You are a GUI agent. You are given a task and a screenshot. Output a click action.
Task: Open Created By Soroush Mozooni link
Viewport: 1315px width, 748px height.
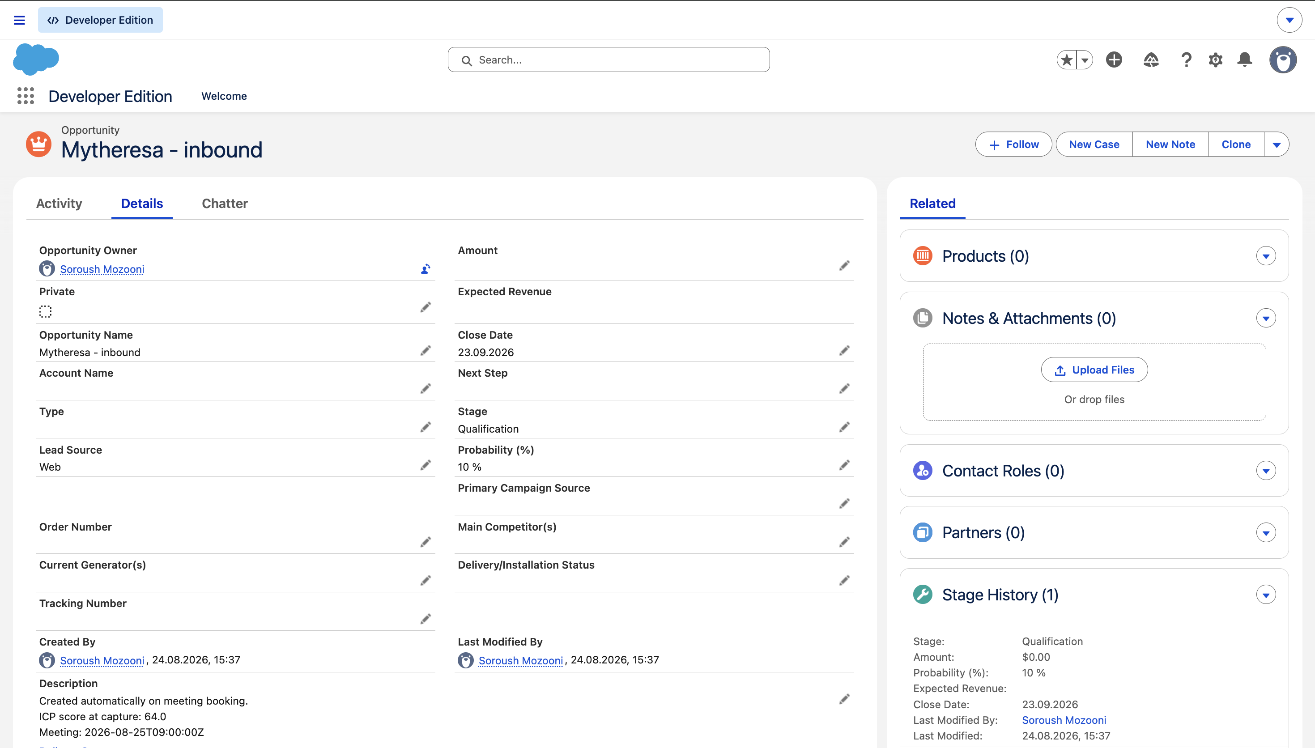pos(102,660)
